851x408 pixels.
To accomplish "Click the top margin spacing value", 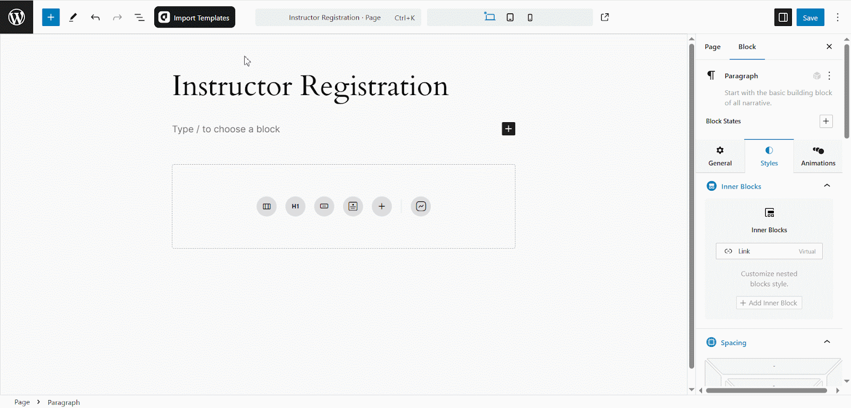I will (x=774, y=366).
